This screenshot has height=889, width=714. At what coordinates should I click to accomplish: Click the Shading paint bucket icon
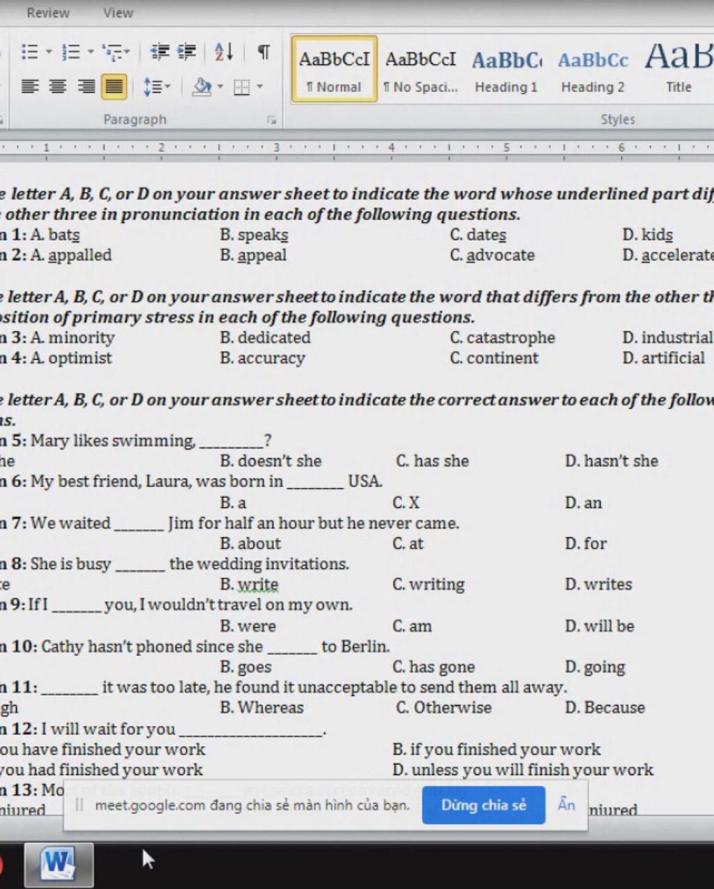click(x=202, y=86)
